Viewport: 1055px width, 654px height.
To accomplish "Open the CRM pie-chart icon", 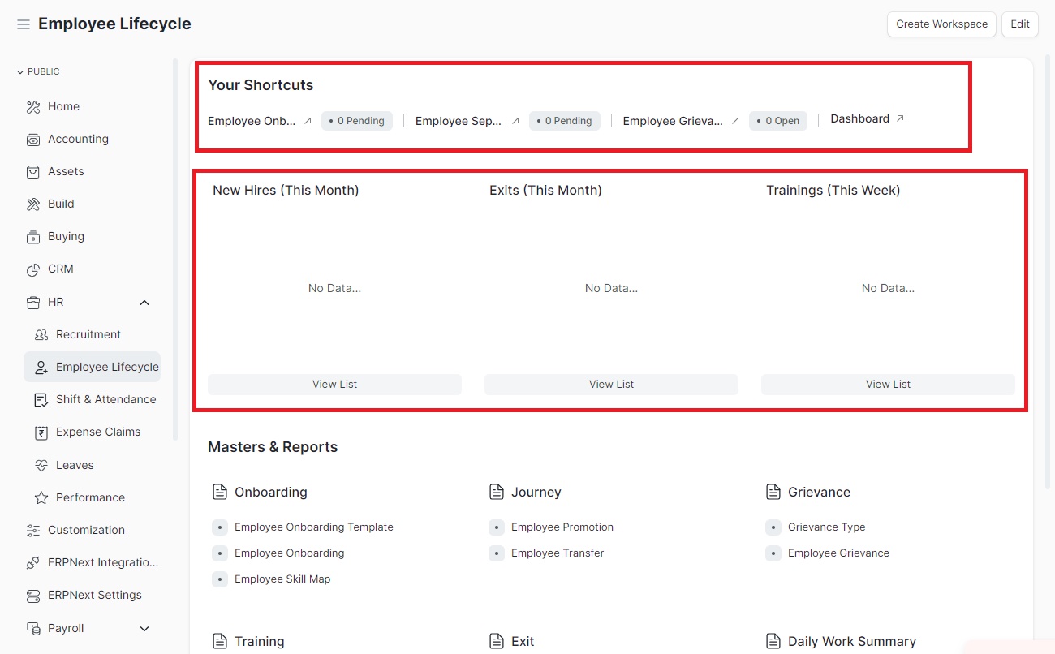I will 32,269.
